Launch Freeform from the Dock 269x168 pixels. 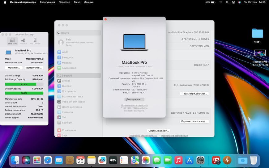(x=102, y=161)
